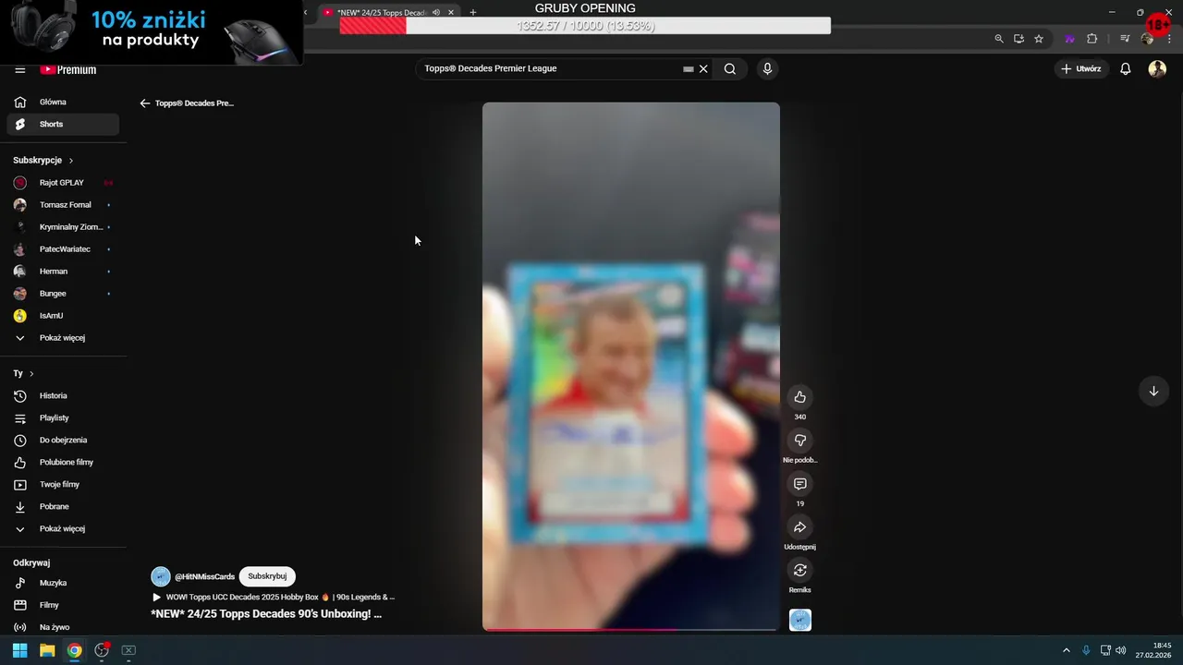This screenshot has width=1183, height=665.
Task: Go back from Topps Decades search results
Action: pos(144,103)
